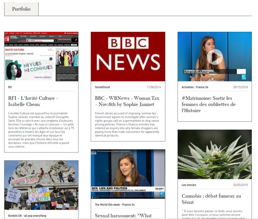Click the 'French stores accused' description text

pyautogui.click(x=127, y=124)
